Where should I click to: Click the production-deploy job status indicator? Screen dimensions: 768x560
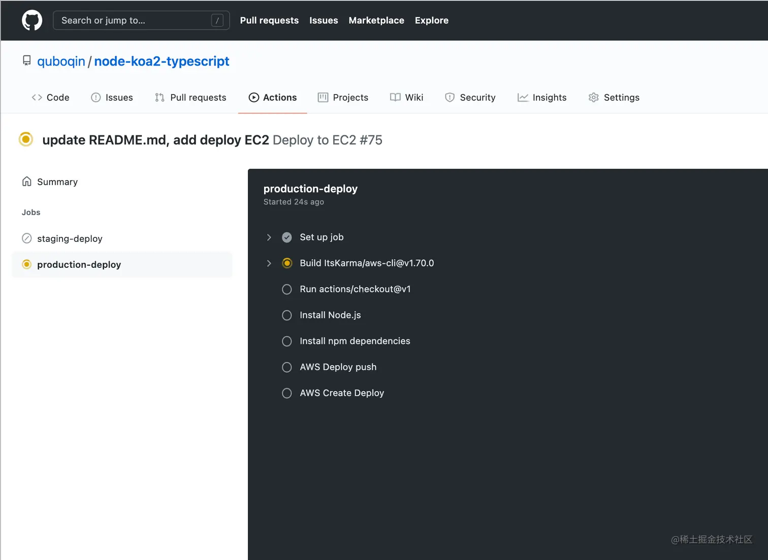pos(26,264)
